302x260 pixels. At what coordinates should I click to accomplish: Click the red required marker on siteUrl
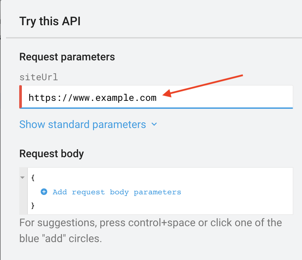click(x=21, y=97)
